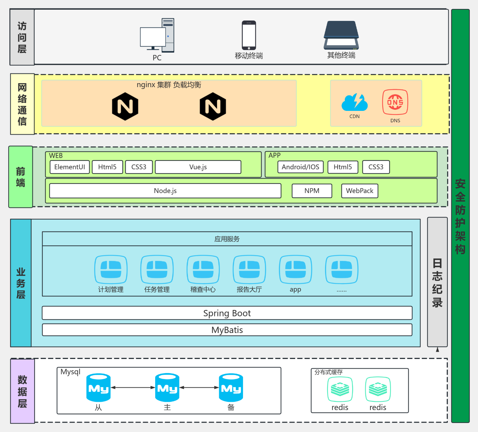The width and height of the screenshot is (478, 432).
Task: Click the 其他终端 scanner icon
Action: 341,34
